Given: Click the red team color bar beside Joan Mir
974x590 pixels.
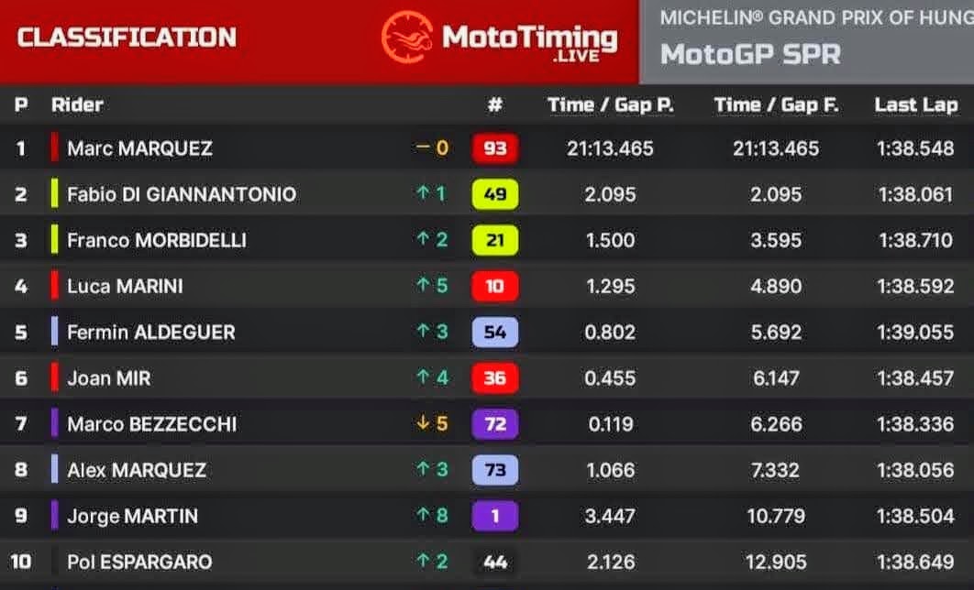Looking at the screenshot, I should click(x=55, y=377).
